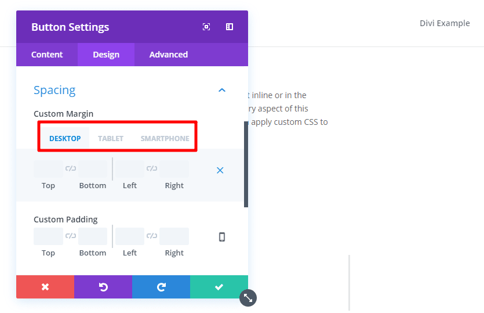This screenshot has height=313, width=484.
Task: Click the purple undo button
Action: (x=103, y=287)
